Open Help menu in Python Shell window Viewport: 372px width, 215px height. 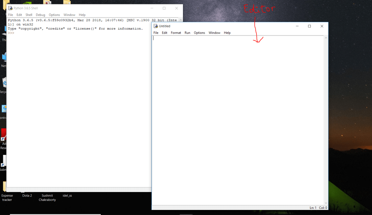[82, 15]
